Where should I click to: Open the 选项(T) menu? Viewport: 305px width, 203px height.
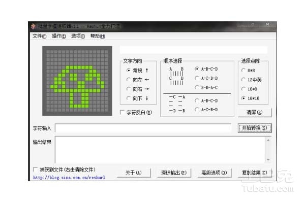point(78,36)
